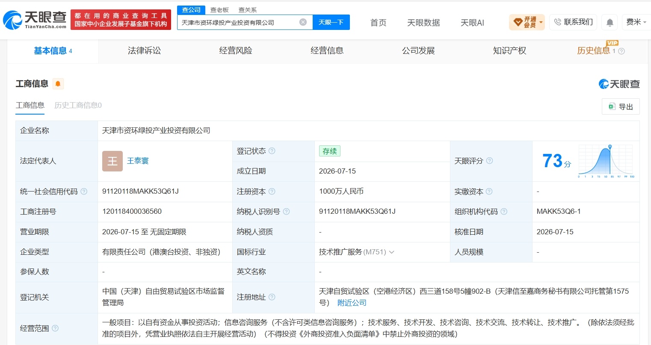Click the red 商业查询工具 banner

121,20
